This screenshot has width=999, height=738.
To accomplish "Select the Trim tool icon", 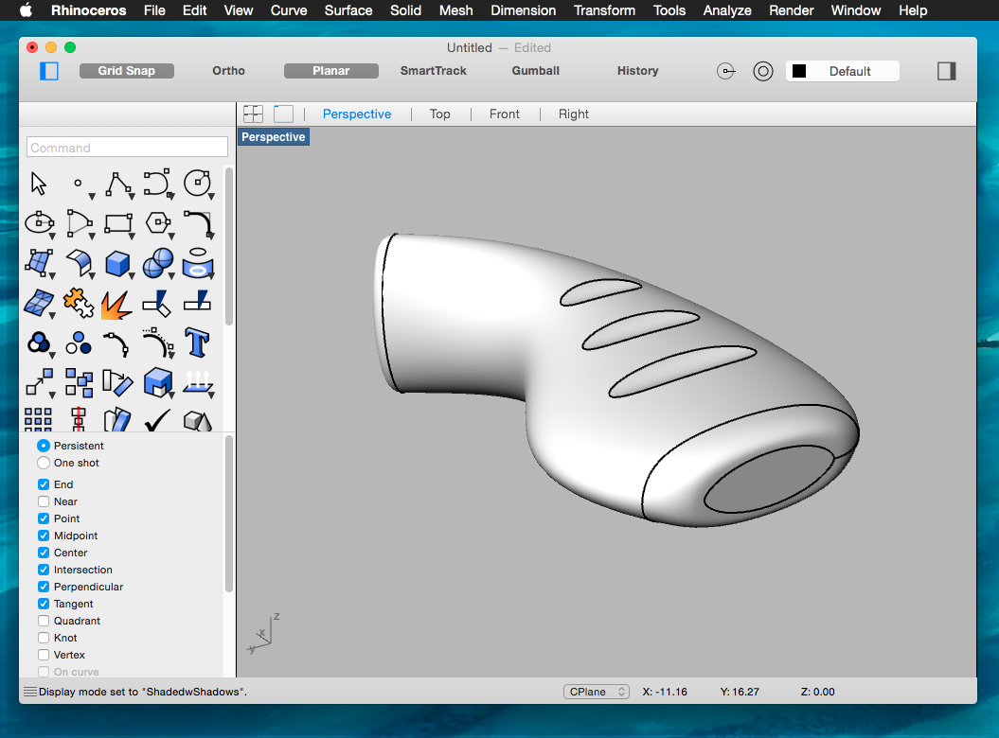I will click(x=157, y=304).
